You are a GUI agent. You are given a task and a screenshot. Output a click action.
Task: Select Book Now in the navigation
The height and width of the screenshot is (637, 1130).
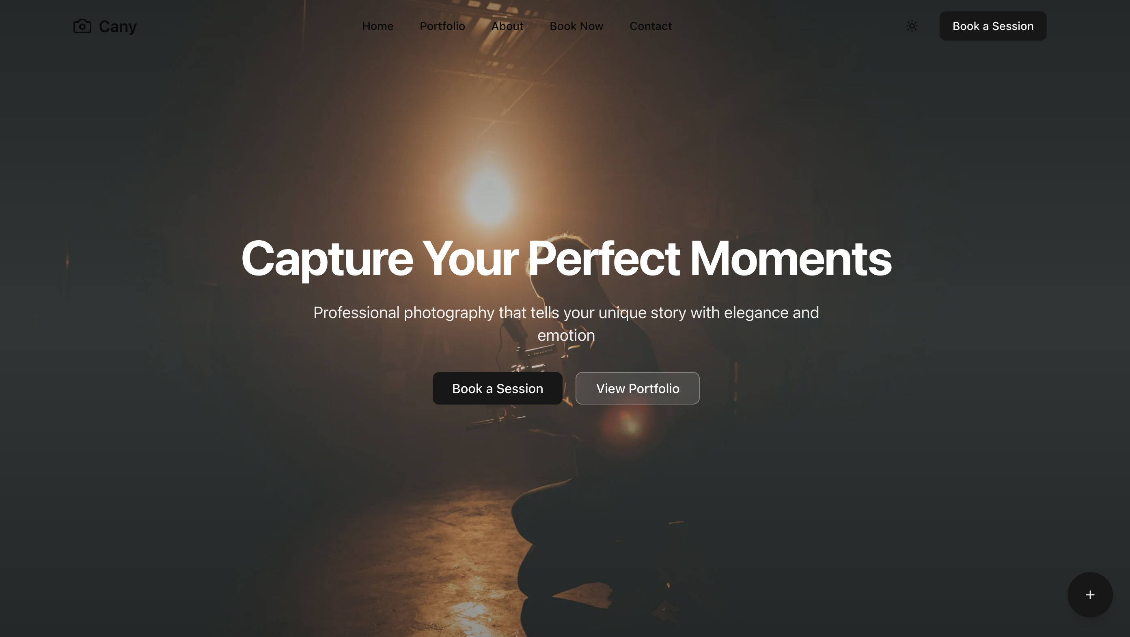click(x=576, y=26)
